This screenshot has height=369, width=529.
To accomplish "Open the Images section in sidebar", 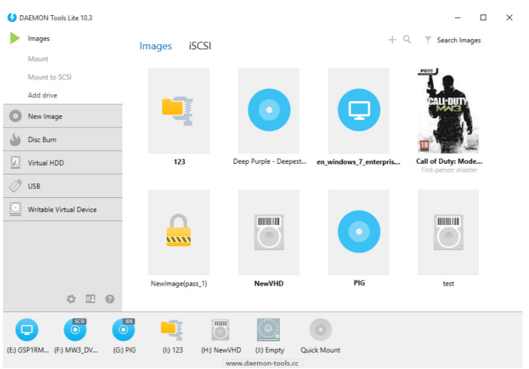I will coord(39,39).
